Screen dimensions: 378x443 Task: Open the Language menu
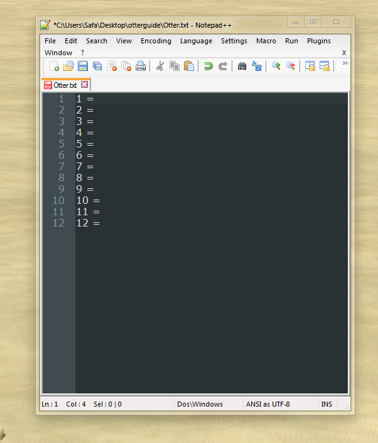[196, 41]
